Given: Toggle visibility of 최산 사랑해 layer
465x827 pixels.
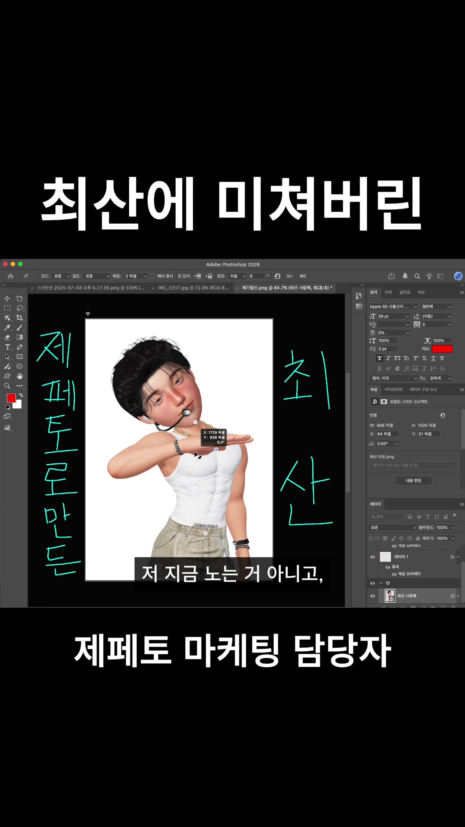Looking at the screenshot, I should coord(372,596).
